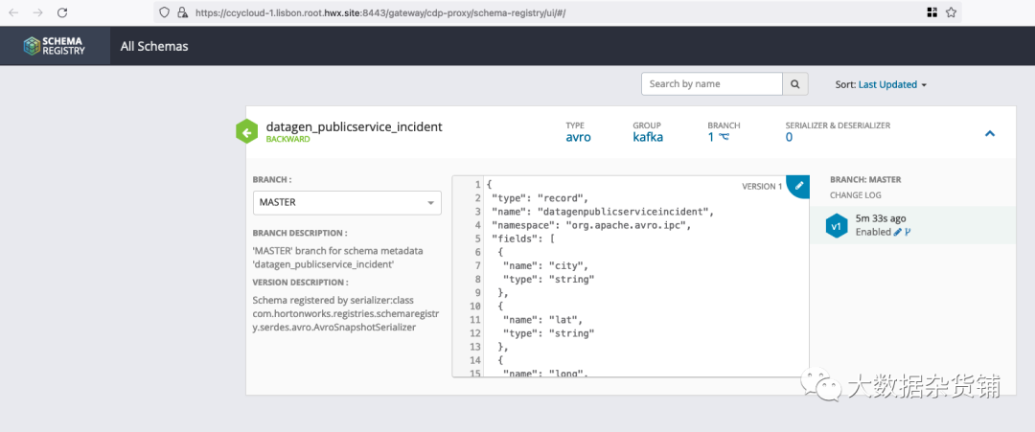Open the All Schemas menu item
1035x432 pixels.
click(x=154, y=46)
